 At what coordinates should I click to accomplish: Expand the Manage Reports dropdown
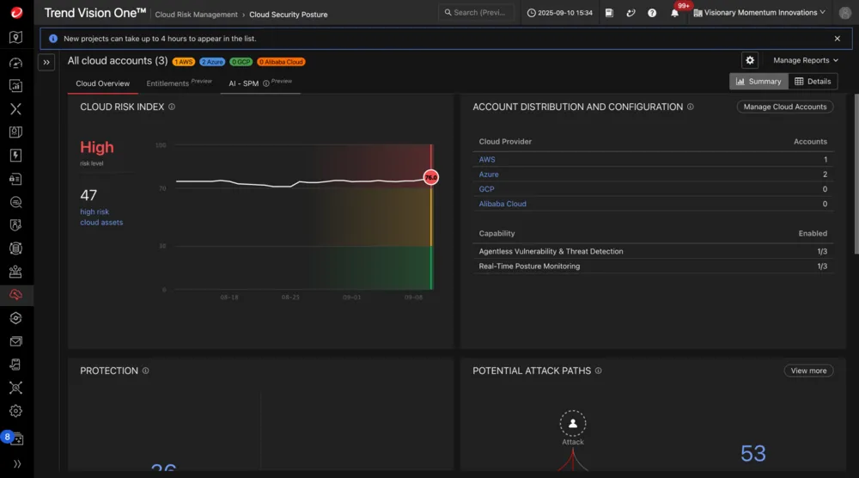tap(805, 60)
